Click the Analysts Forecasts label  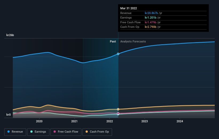point(133,42)
